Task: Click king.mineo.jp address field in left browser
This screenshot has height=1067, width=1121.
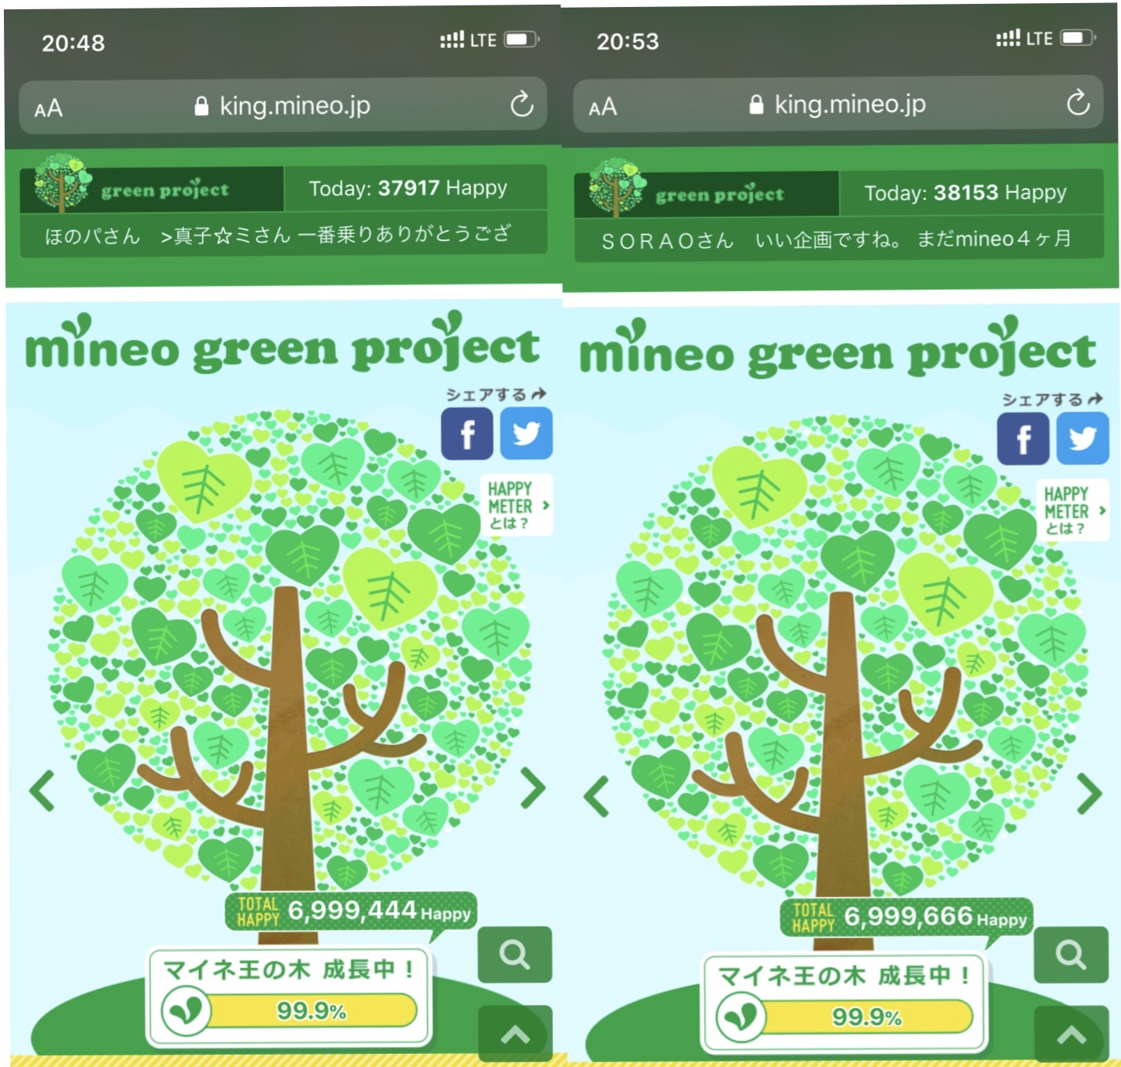Action: [x=284, y=105]
